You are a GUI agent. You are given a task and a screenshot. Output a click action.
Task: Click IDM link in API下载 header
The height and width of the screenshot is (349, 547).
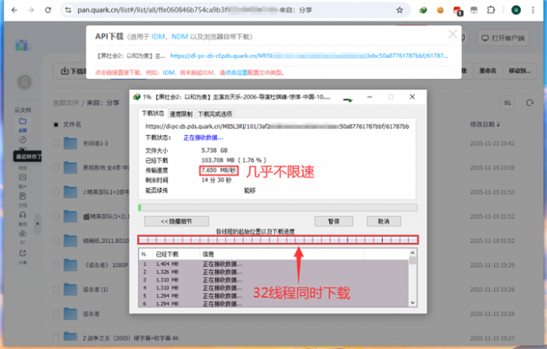pos(158,37)
